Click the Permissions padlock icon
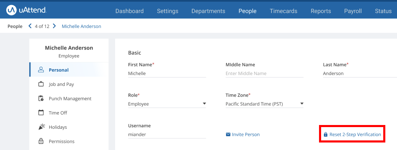397x150 pixels. tap(41, 141)
